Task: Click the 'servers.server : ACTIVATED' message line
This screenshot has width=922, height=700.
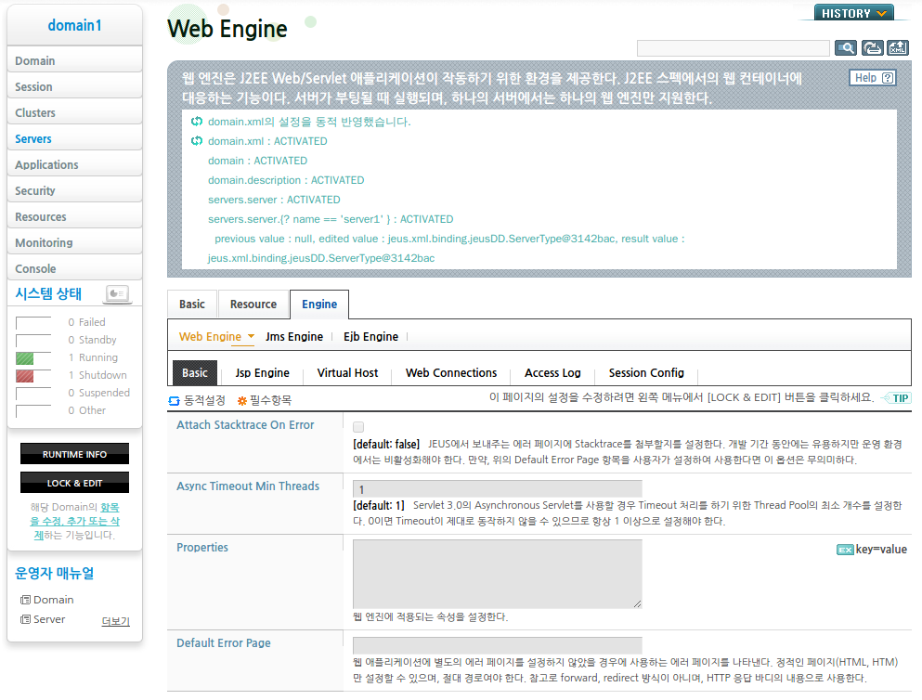Action: pyautogui.click(x=274, y=200)
